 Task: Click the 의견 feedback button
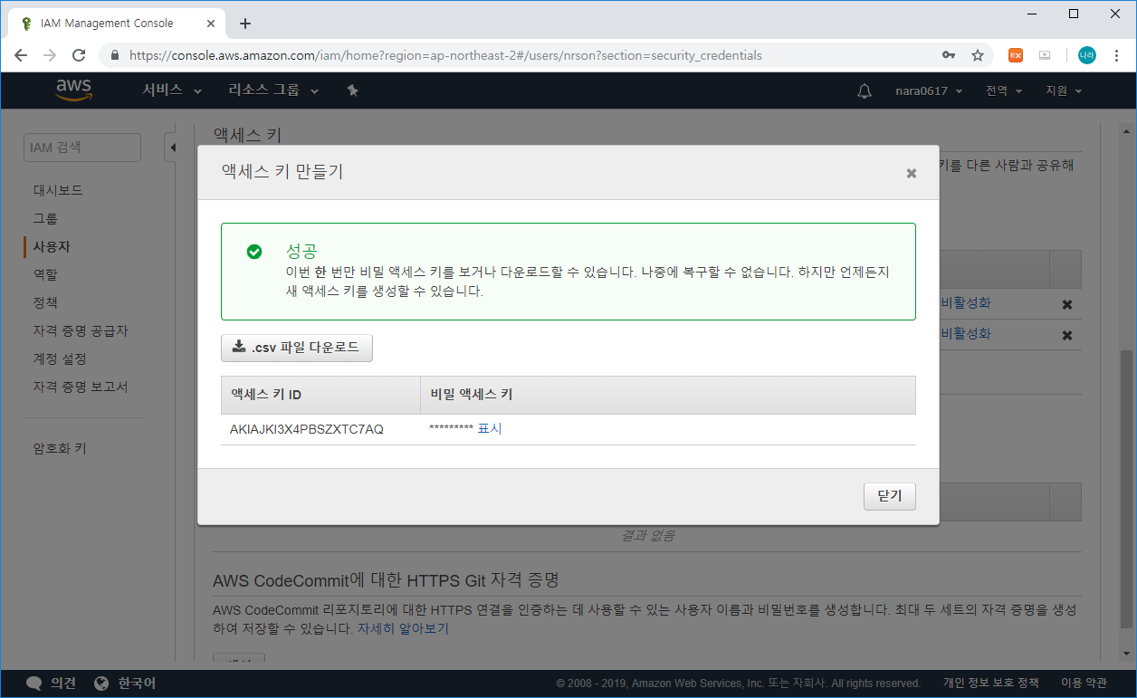coord(52,684)
